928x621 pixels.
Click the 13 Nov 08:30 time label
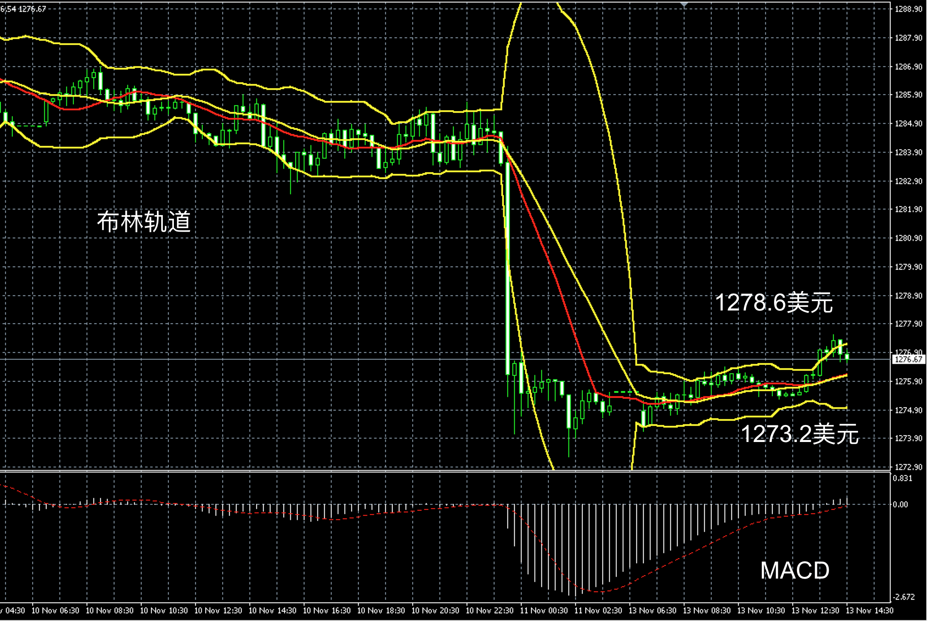(707, 611)
